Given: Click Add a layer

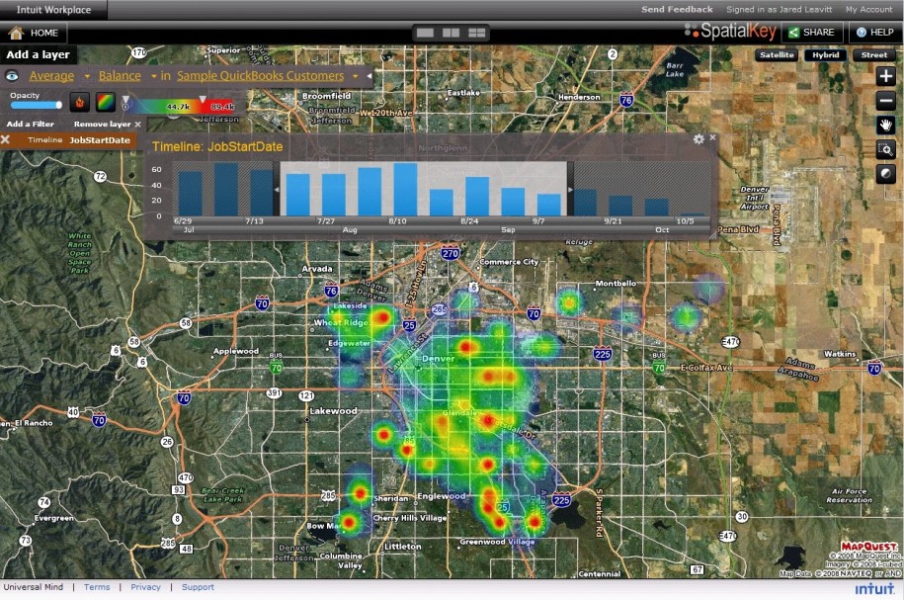Looking at the screenshot, I should (x=39, y=54).
